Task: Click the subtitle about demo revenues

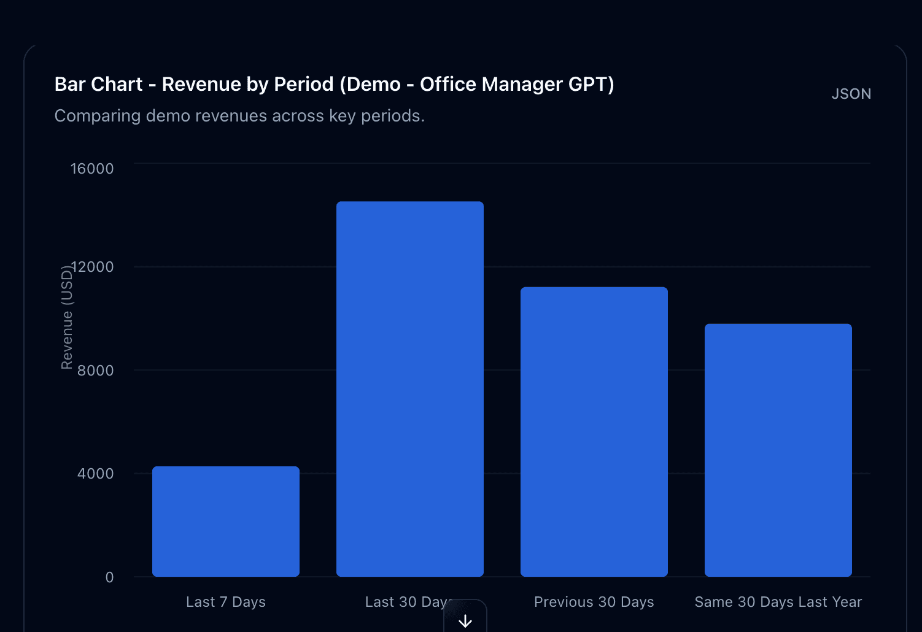Action: tap(240, 115)
